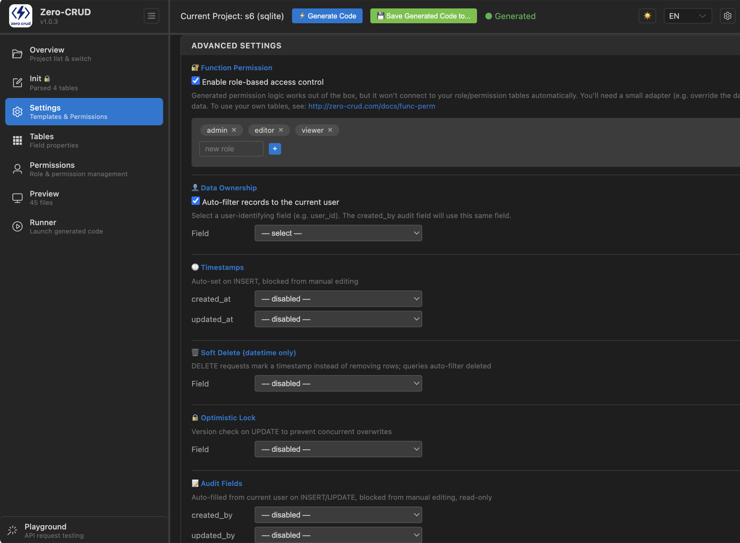
Task: Open Playground API request testing
Action: pyautogui.click(x=84, y=531)
